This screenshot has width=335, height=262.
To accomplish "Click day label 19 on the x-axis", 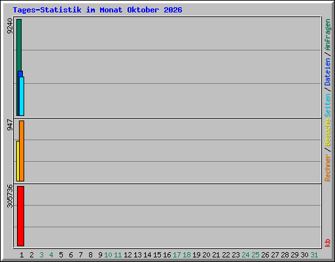I will pyautogui.click(x=196, y=255).
